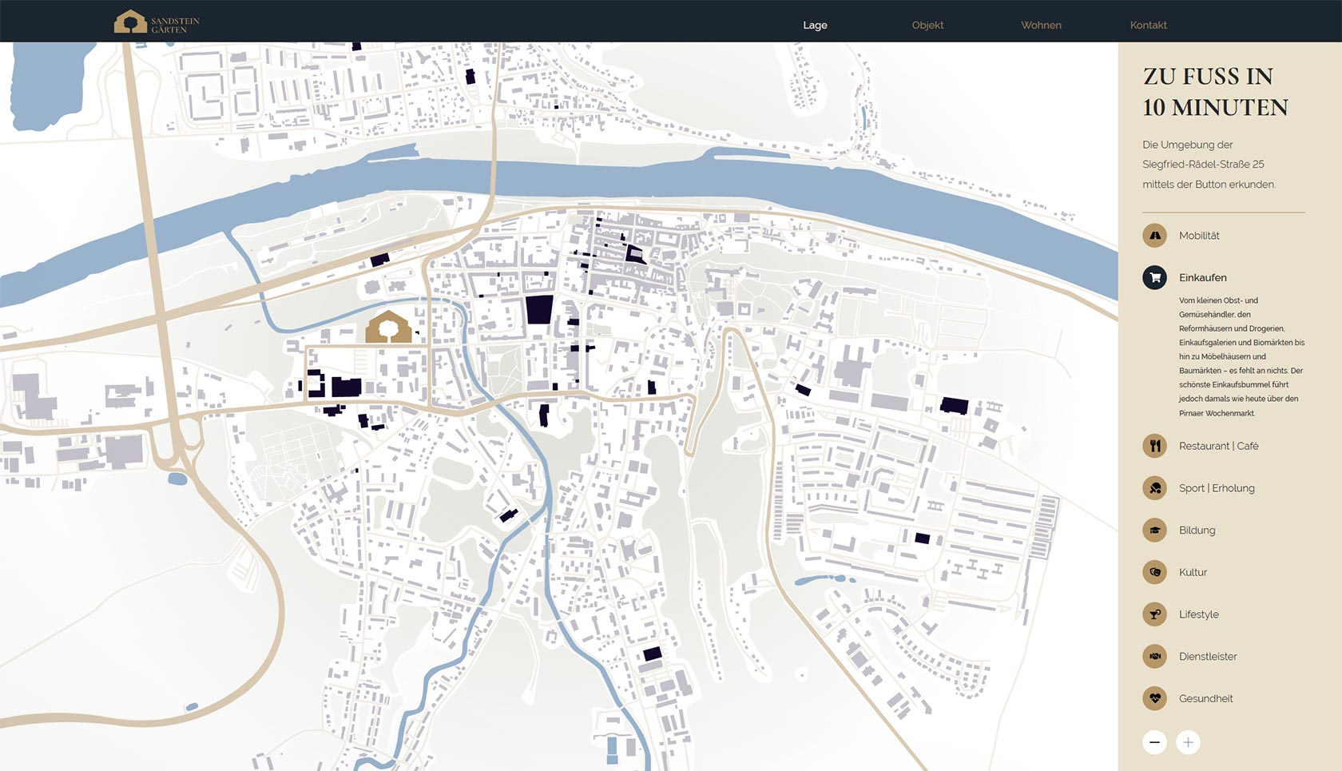The image size is (1342, 771).
Task: Click the Lifestyle cocktail icon
Action: pyautogui.click(x=1154, y=614)
